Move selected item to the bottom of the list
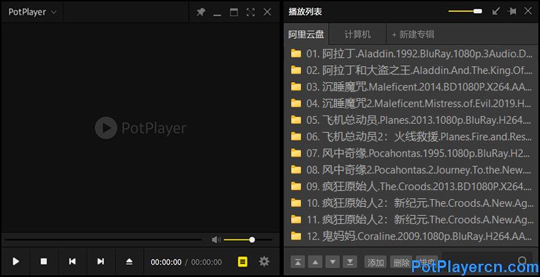Screen dimensions: 540x277 click(x=350, y=262)
